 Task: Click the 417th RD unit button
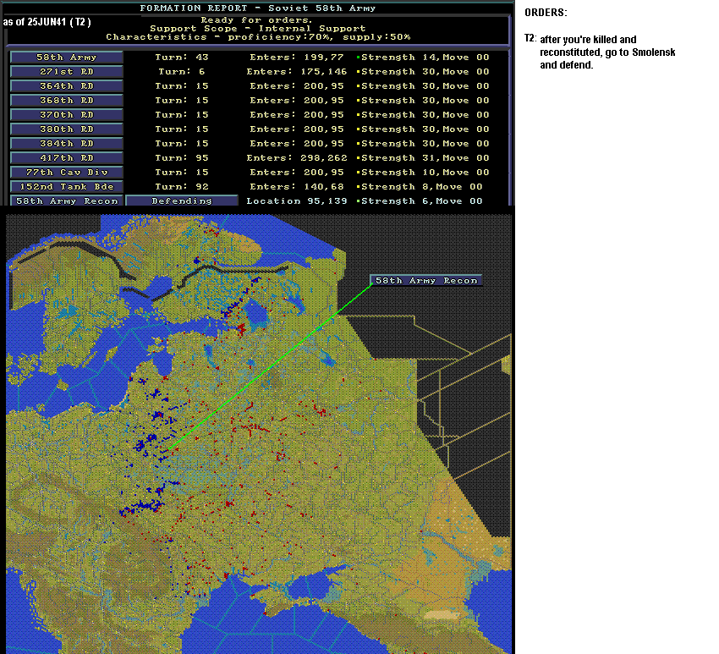point(67,157)
